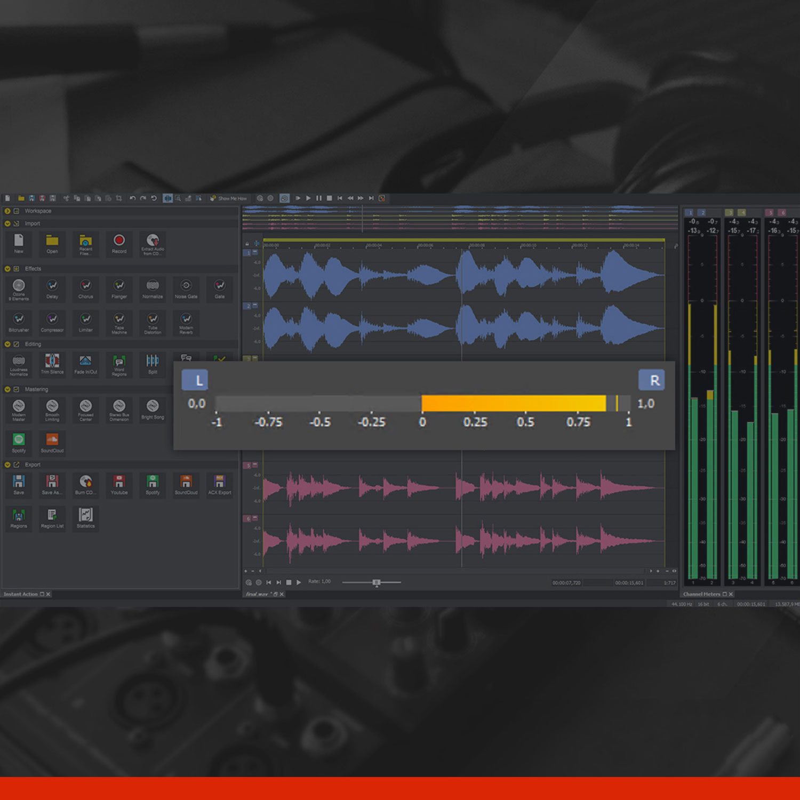Apply the Modern Reverb effect
800x800 pixels.
(186, 323)
